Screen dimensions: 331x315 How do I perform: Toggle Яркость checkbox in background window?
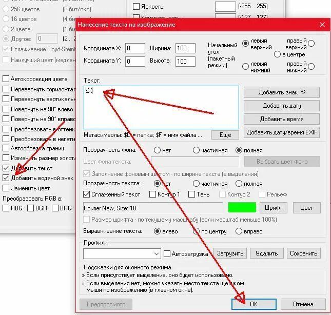[x=136, y=6]
